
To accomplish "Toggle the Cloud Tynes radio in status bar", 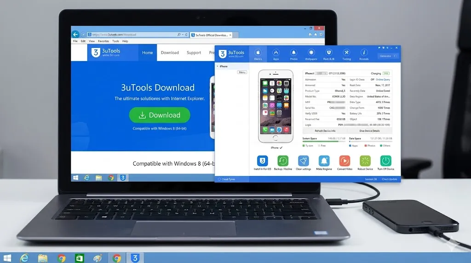I will (x=219, y=179).
